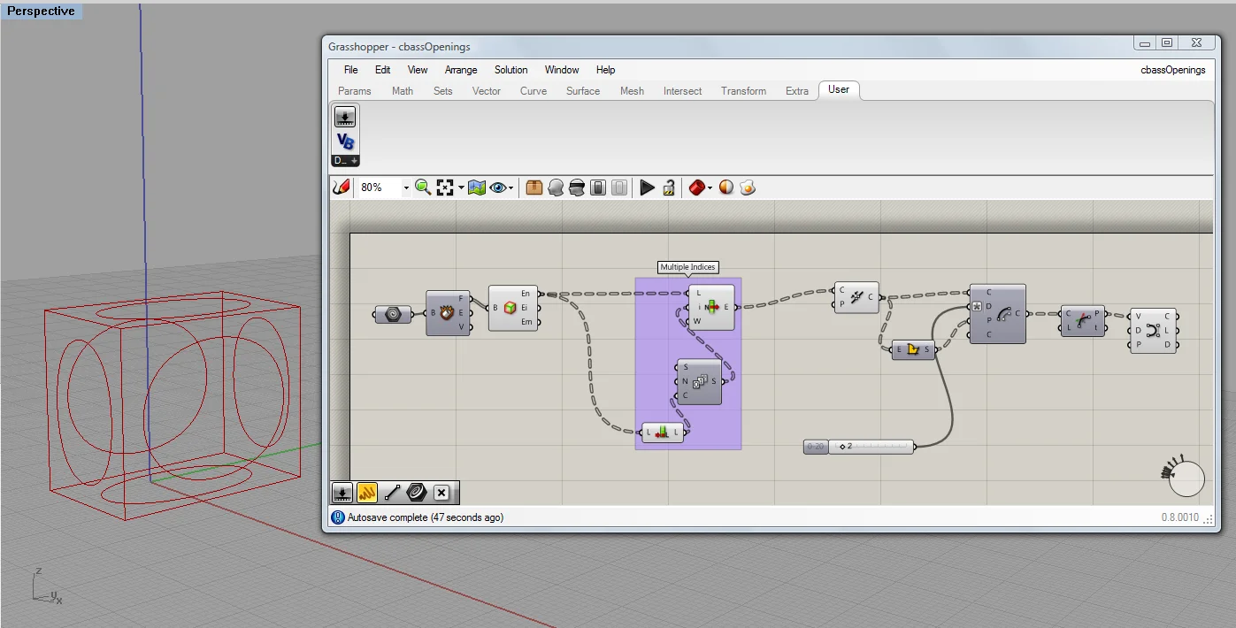
Task: Switch to the Mesh tab
Action: pos(632,91)
